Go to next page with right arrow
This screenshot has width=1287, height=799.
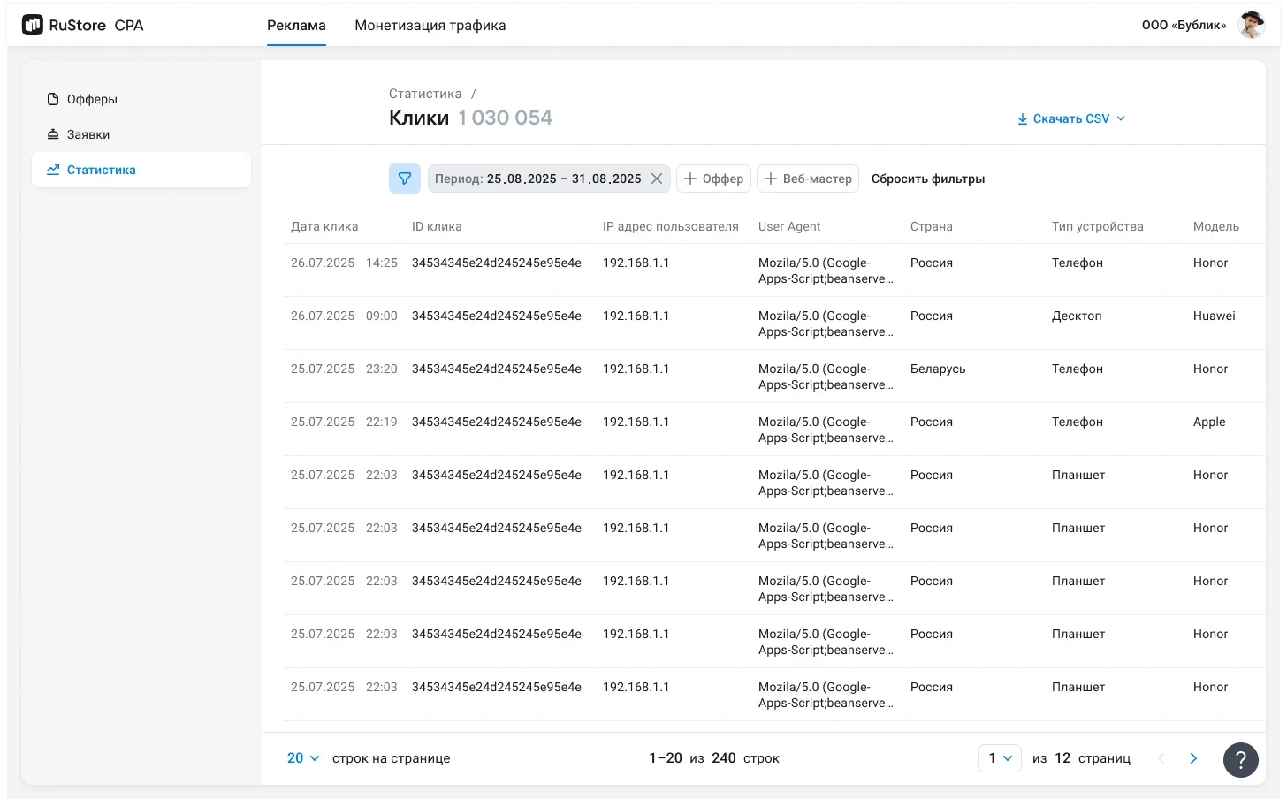tap(1193, 758)
